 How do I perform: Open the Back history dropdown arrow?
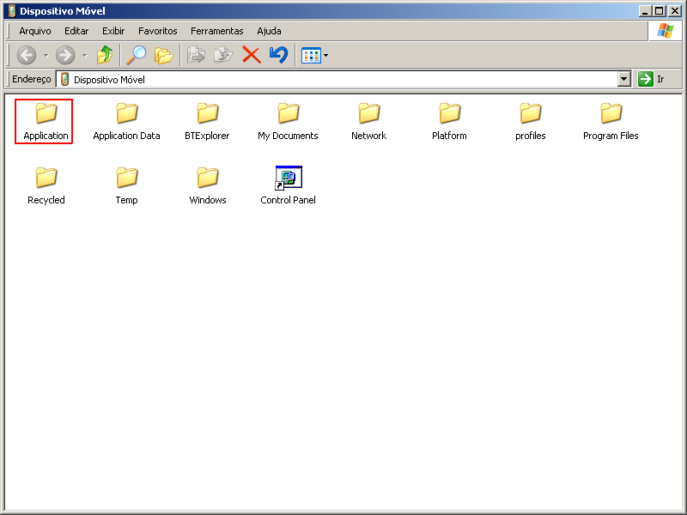click(46, 56)
